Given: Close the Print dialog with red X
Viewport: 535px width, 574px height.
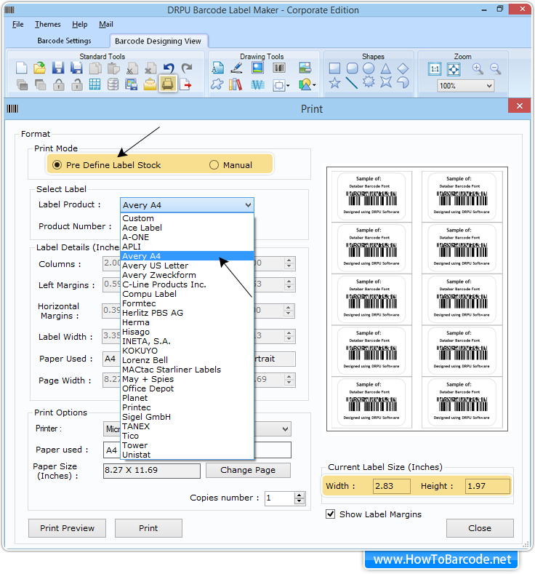Looking at the screenshot, I should tap(519, 105).
